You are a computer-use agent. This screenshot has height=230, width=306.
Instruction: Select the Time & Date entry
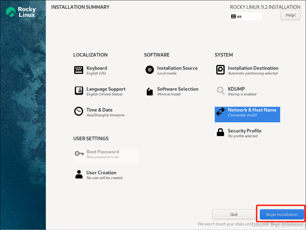pos(99,110)
